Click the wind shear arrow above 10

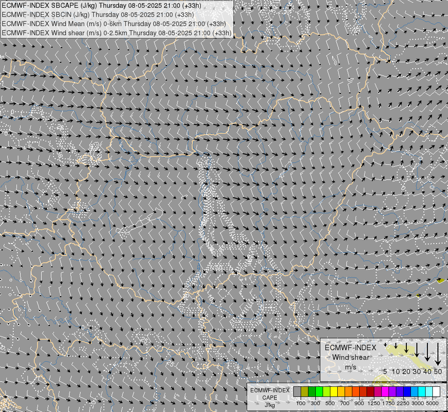click(x=396, y=346)
